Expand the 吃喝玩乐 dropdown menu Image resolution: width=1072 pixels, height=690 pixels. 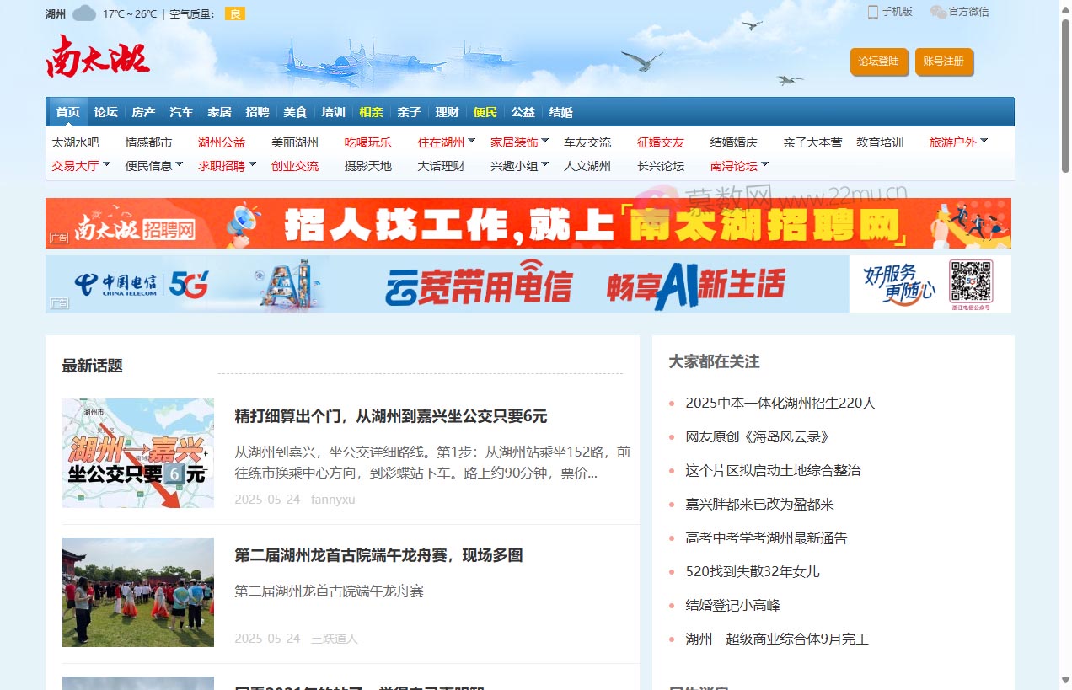tap(368, 142)
